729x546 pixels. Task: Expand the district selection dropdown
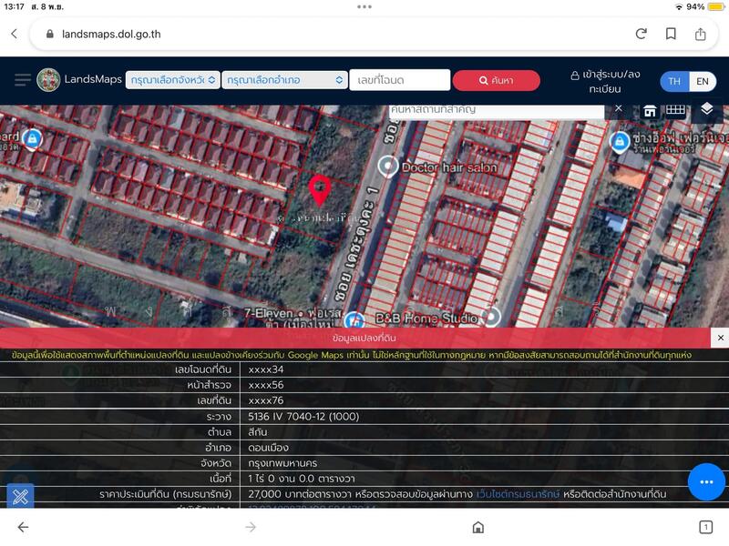click(285, 80)
